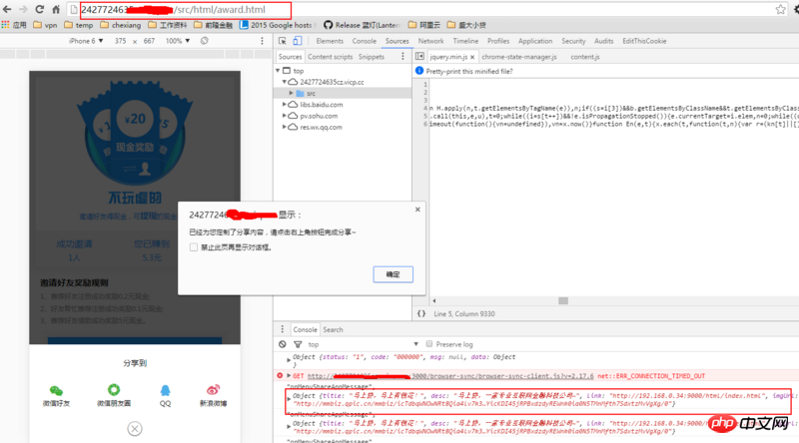Viewport: 799px width, 443px height.
Task: Expand the res.wx.qq.com node
Action: 285,127
